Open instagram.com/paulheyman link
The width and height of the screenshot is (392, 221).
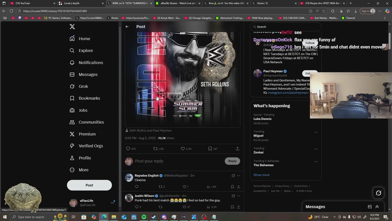coord(288,93)
